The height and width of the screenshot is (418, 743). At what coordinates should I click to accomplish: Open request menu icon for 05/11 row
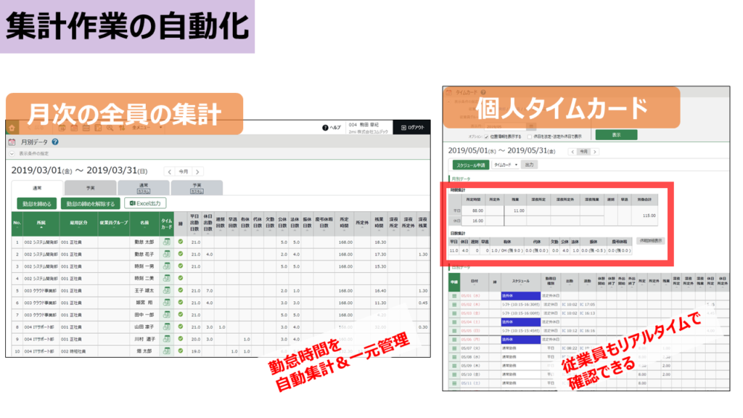(454, 383)
